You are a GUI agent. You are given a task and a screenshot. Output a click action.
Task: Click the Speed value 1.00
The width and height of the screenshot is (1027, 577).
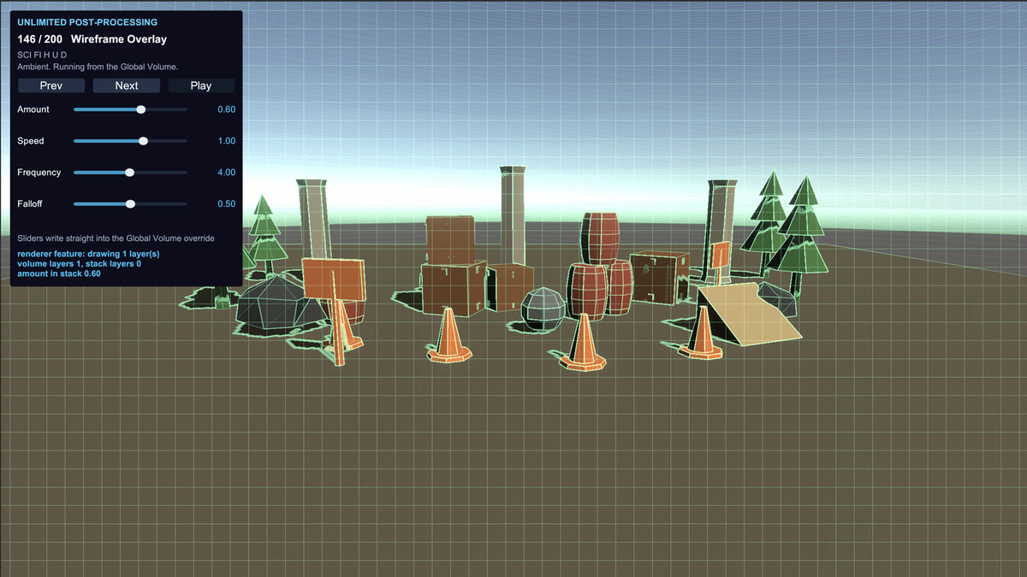coord(226,141)
